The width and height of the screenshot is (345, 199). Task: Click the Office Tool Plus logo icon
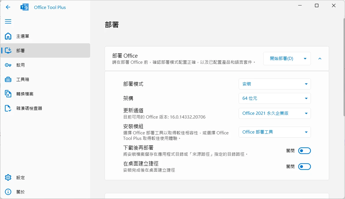click(x=25, y=7)
